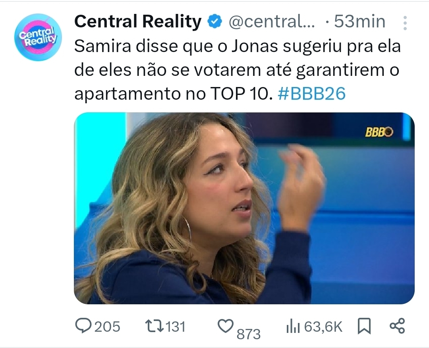Click the 131 retweets count
This screenshot has height=348, width=429.
pos(176,327)
